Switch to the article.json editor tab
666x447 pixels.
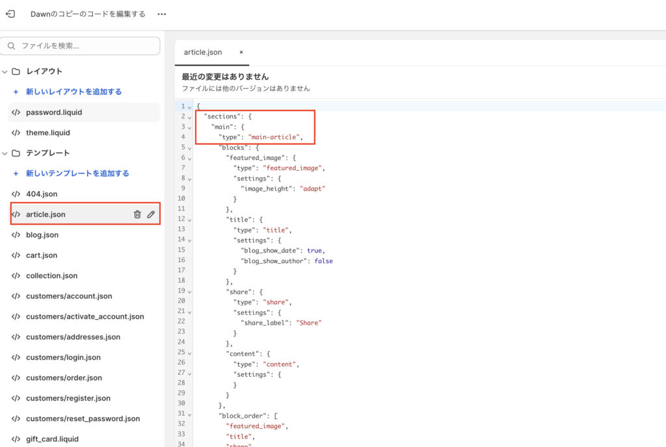[x=203, y=52]
